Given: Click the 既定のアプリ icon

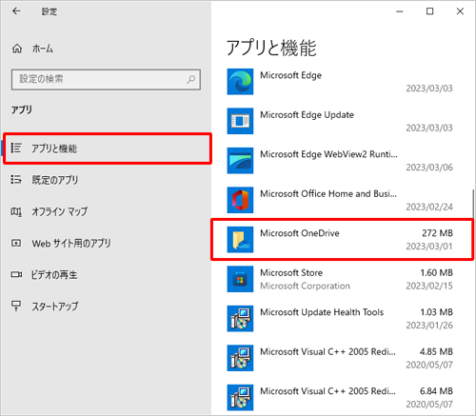Looking at the screenshot, I should [x=16, y=180].
